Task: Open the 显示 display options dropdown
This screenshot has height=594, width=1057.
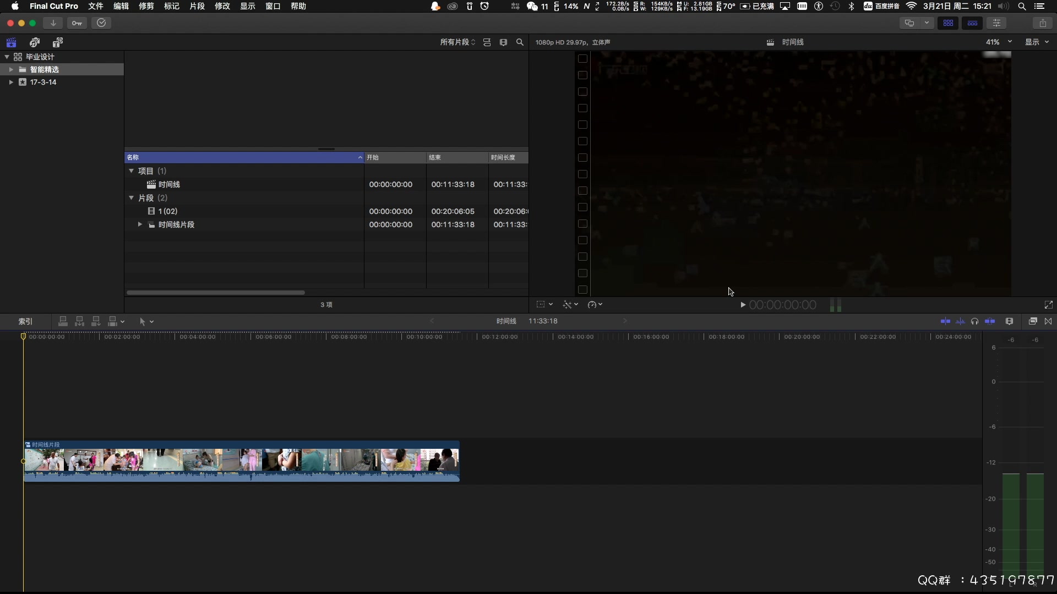Action: pos(1037,42)
